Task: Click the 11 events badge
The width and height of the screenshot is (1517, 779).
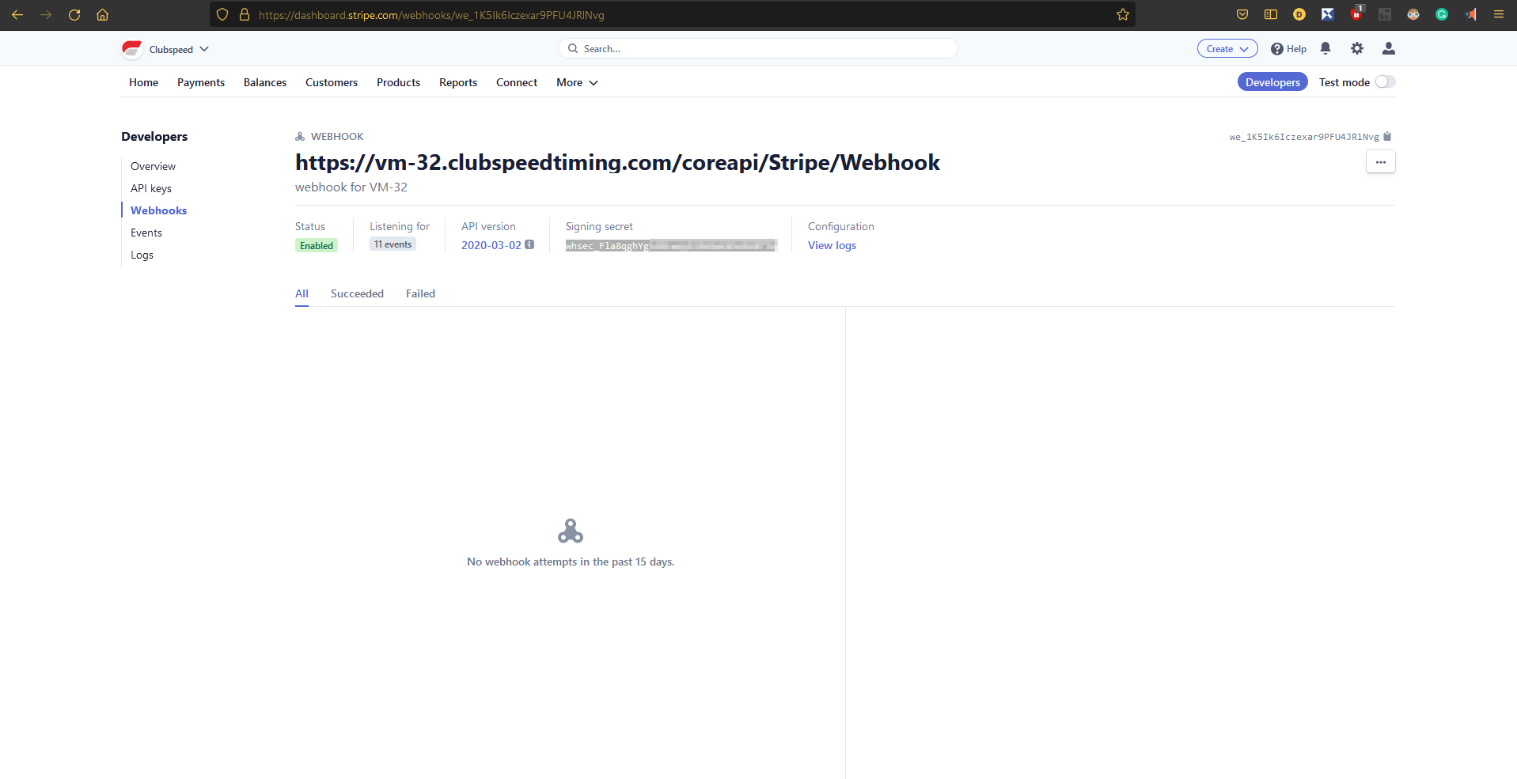Action: 393,244
